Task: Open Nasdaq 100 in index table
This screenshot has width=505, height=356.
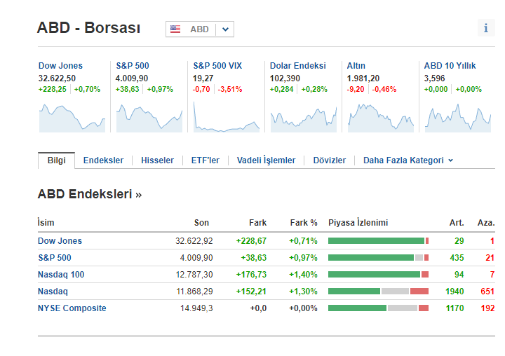Action: pos(61,275)
